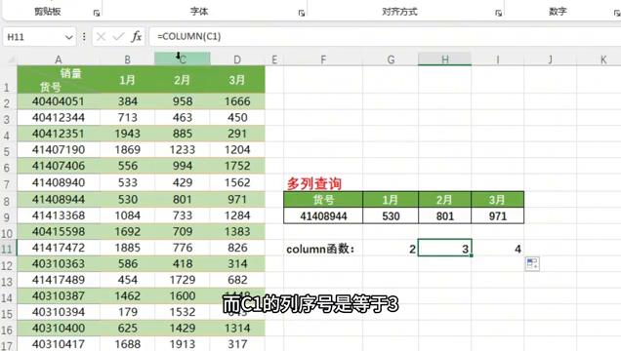621x351 pixels.
Task: Click the lookup result 971 cell in column I
Action: [x=497, y=216]
